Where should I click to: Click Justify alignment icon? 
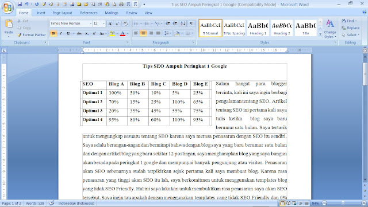pos(159,33)
